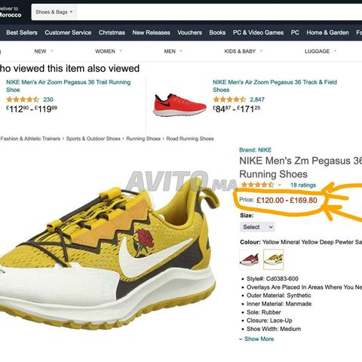
Task: Expand the KIDS & BABY menu
Action: pyautogui.click(x=243, y=51)
